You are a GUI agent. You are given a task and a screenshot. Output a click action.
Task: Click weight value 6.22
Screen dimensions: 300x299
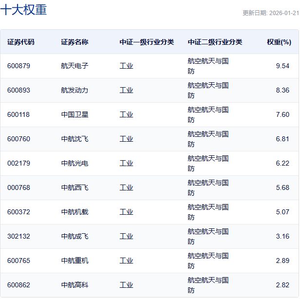tap(282, 163)
